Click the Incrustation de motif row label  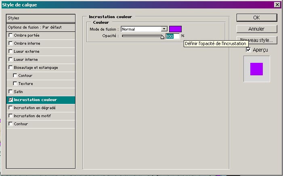click(x=32, y=116)
